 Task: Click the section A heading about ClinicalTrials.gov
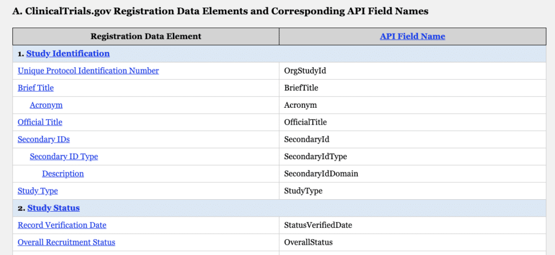pos(220,11)
